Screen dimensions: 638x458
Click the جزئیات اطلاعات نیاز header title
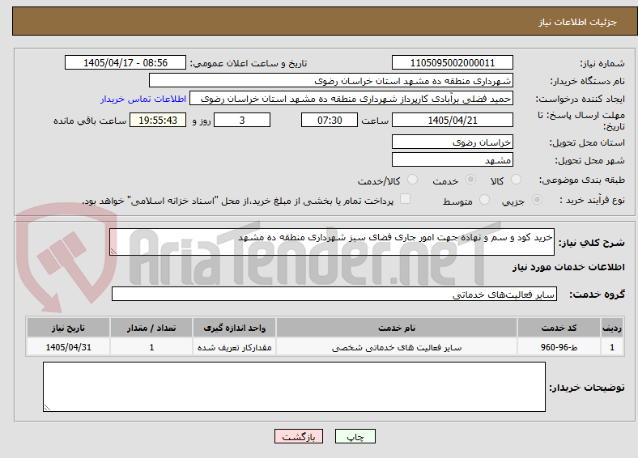click(x=578, y=22)
